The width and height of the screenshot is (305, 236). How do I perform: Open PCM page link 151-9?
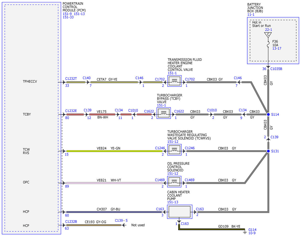click(67, 14)
